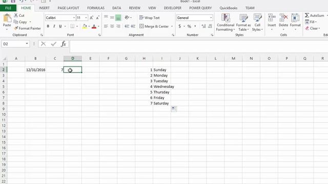Select cell containing Wednesday
Screen dimensions: 328x184
coord(162,86)
